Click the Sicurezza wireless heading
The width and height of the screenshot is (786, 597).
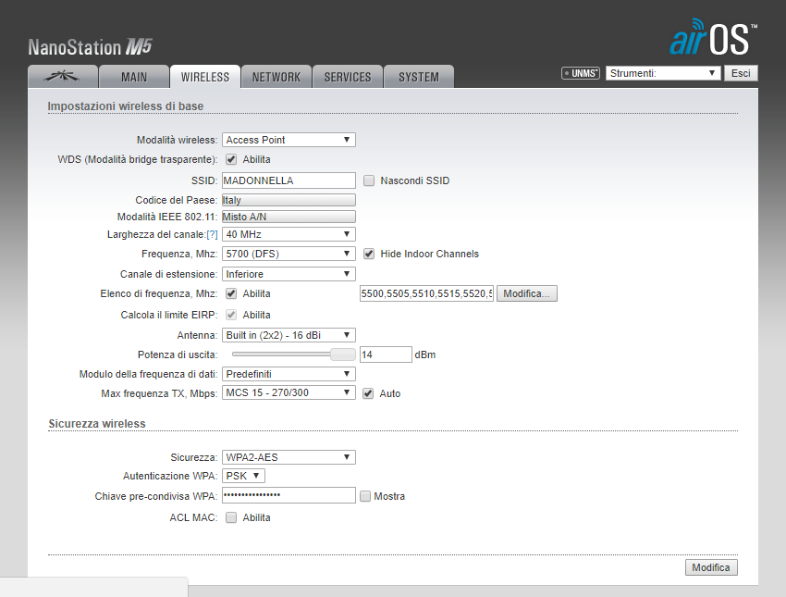coord(97,423)
